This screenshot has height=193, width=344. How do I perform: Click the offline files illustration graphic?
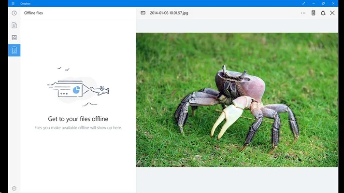[x=78, y=88]
